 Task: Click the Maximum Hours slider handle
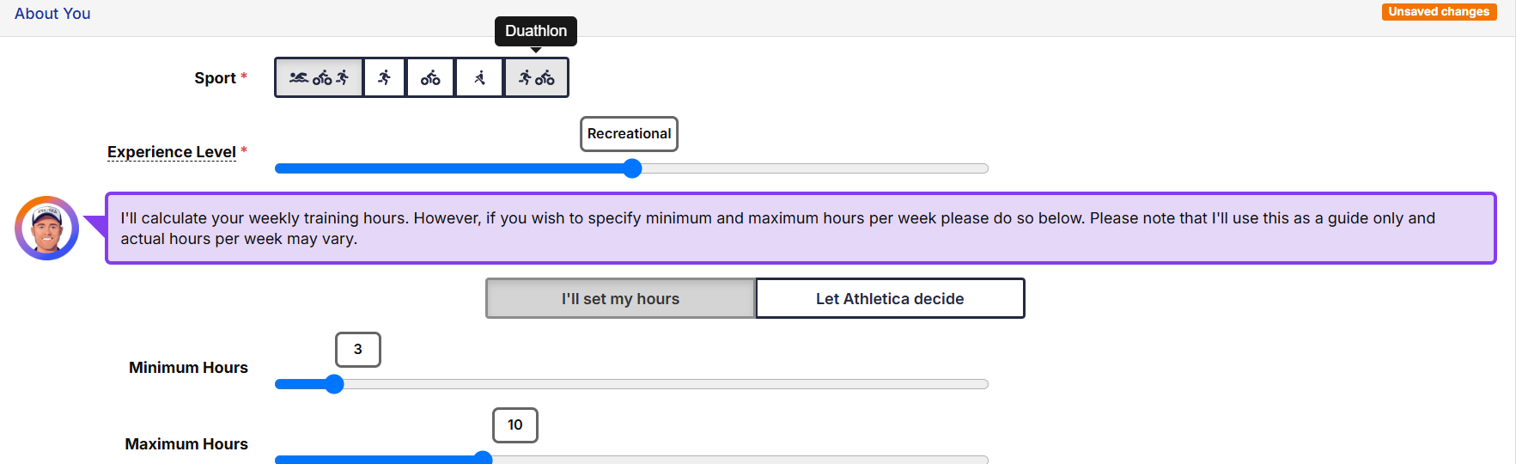click(483, 458)
